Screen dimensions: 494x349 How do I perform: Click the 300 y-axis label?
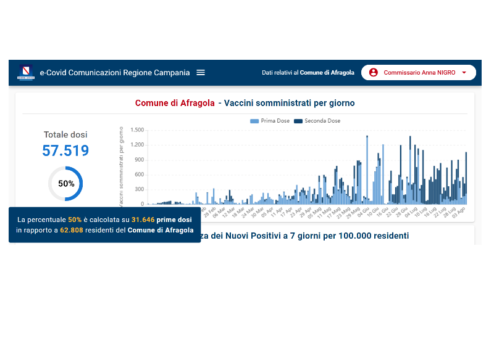[140, 189]
